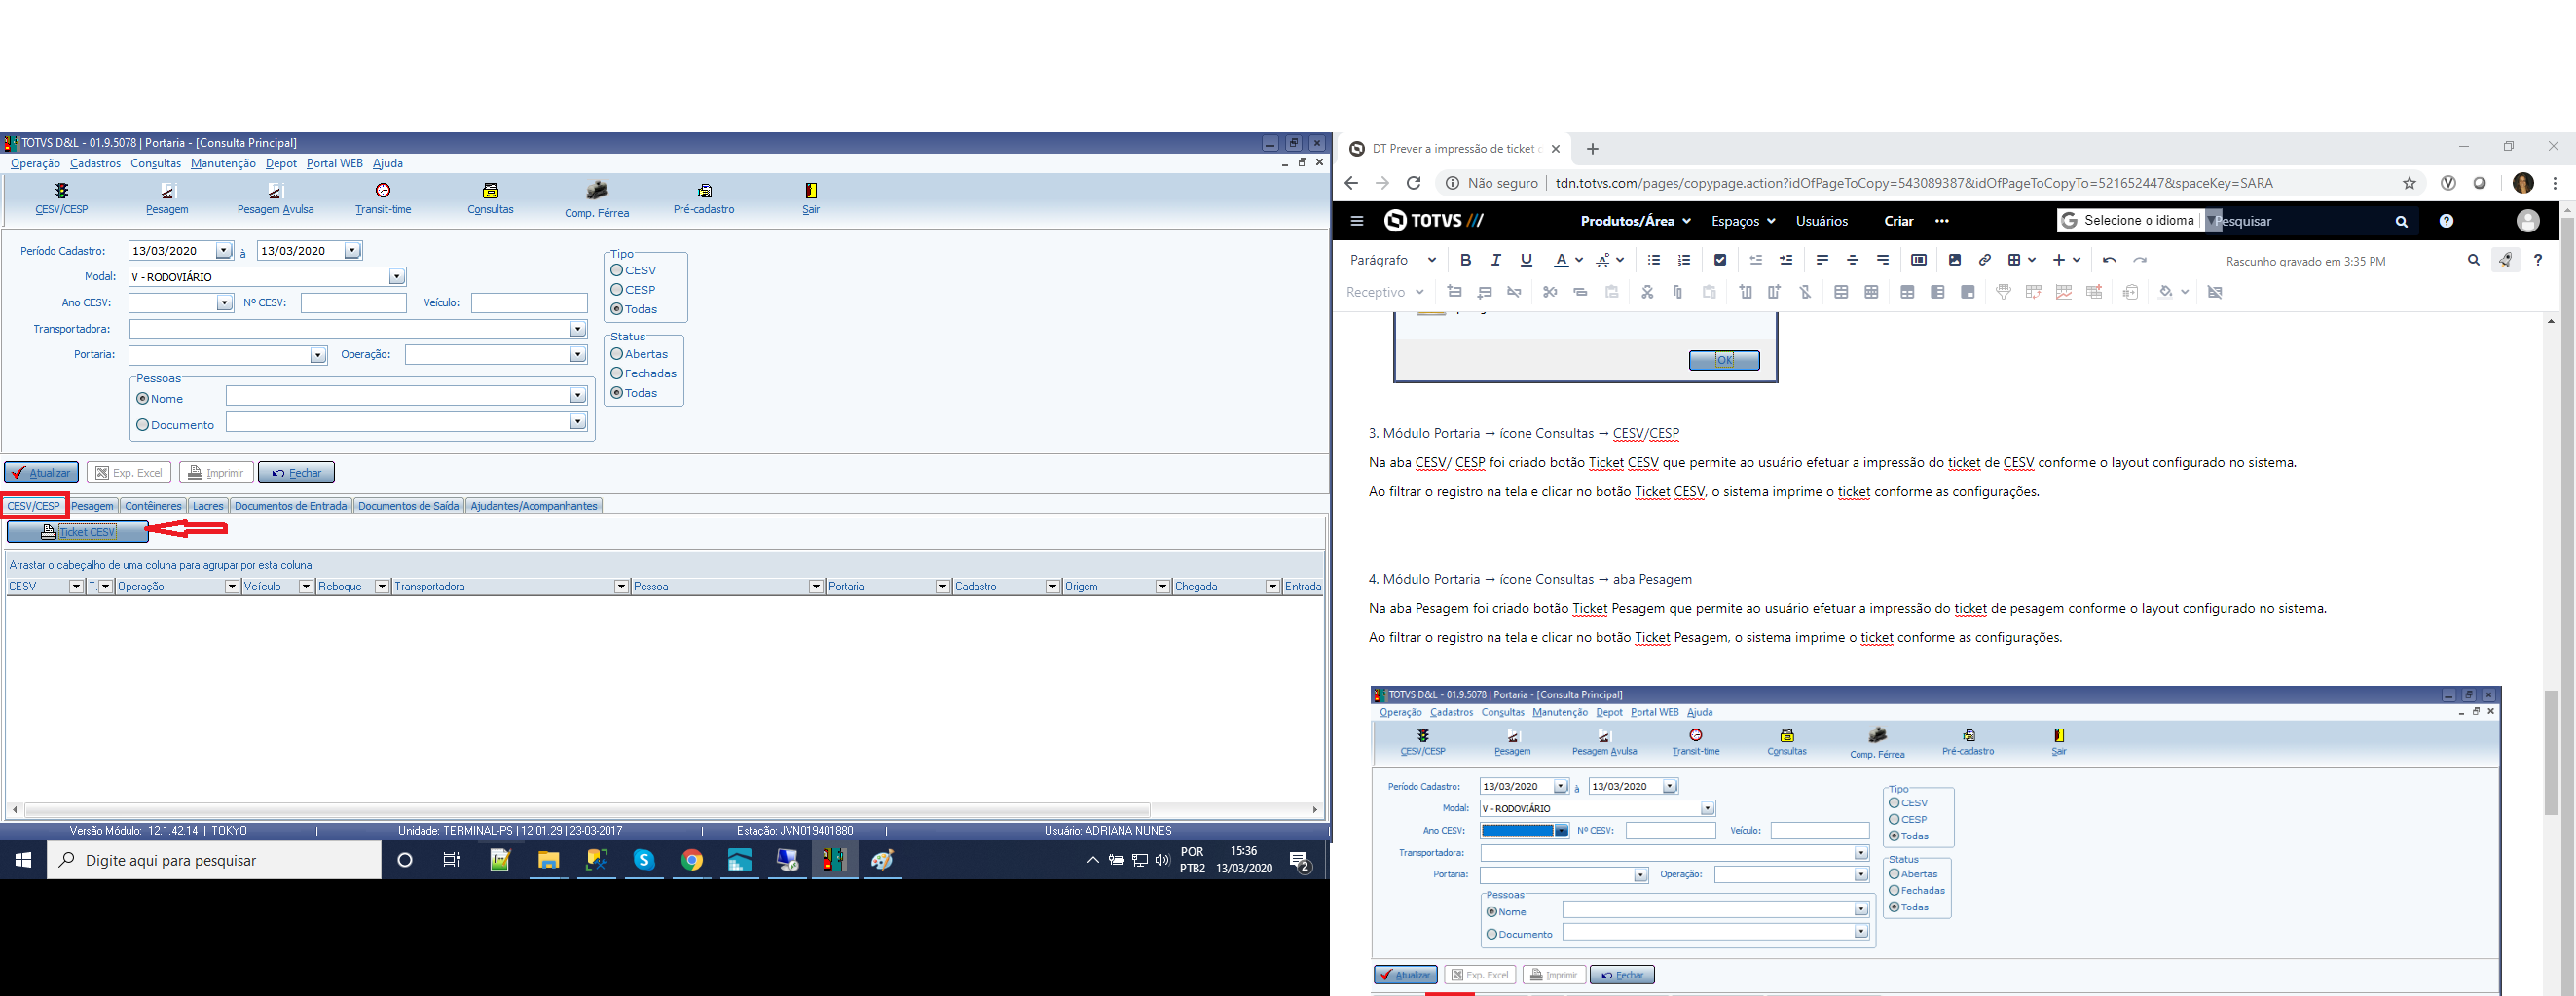
Task: Expand Transportadora dropdown in TOTVS desktop app
Action: (577, 330)
